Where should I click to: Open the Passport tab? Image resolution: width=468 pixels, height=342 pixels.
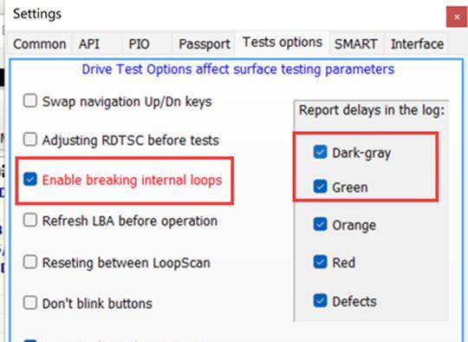pos(205,44)
